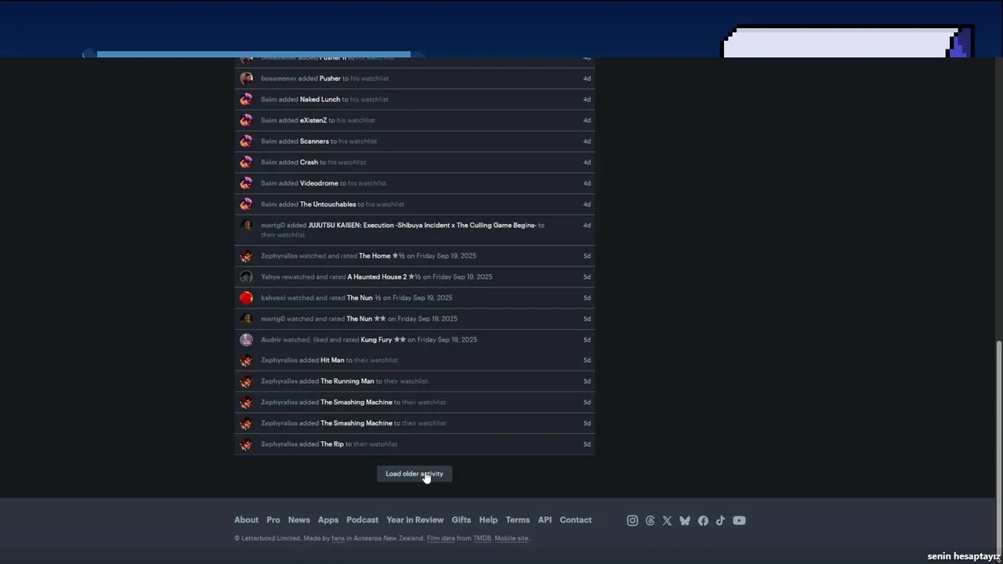Click Saim's avatar on Crash row
Image resolution: width=1003 pixels, height=564 pixels.
[246, 162]
